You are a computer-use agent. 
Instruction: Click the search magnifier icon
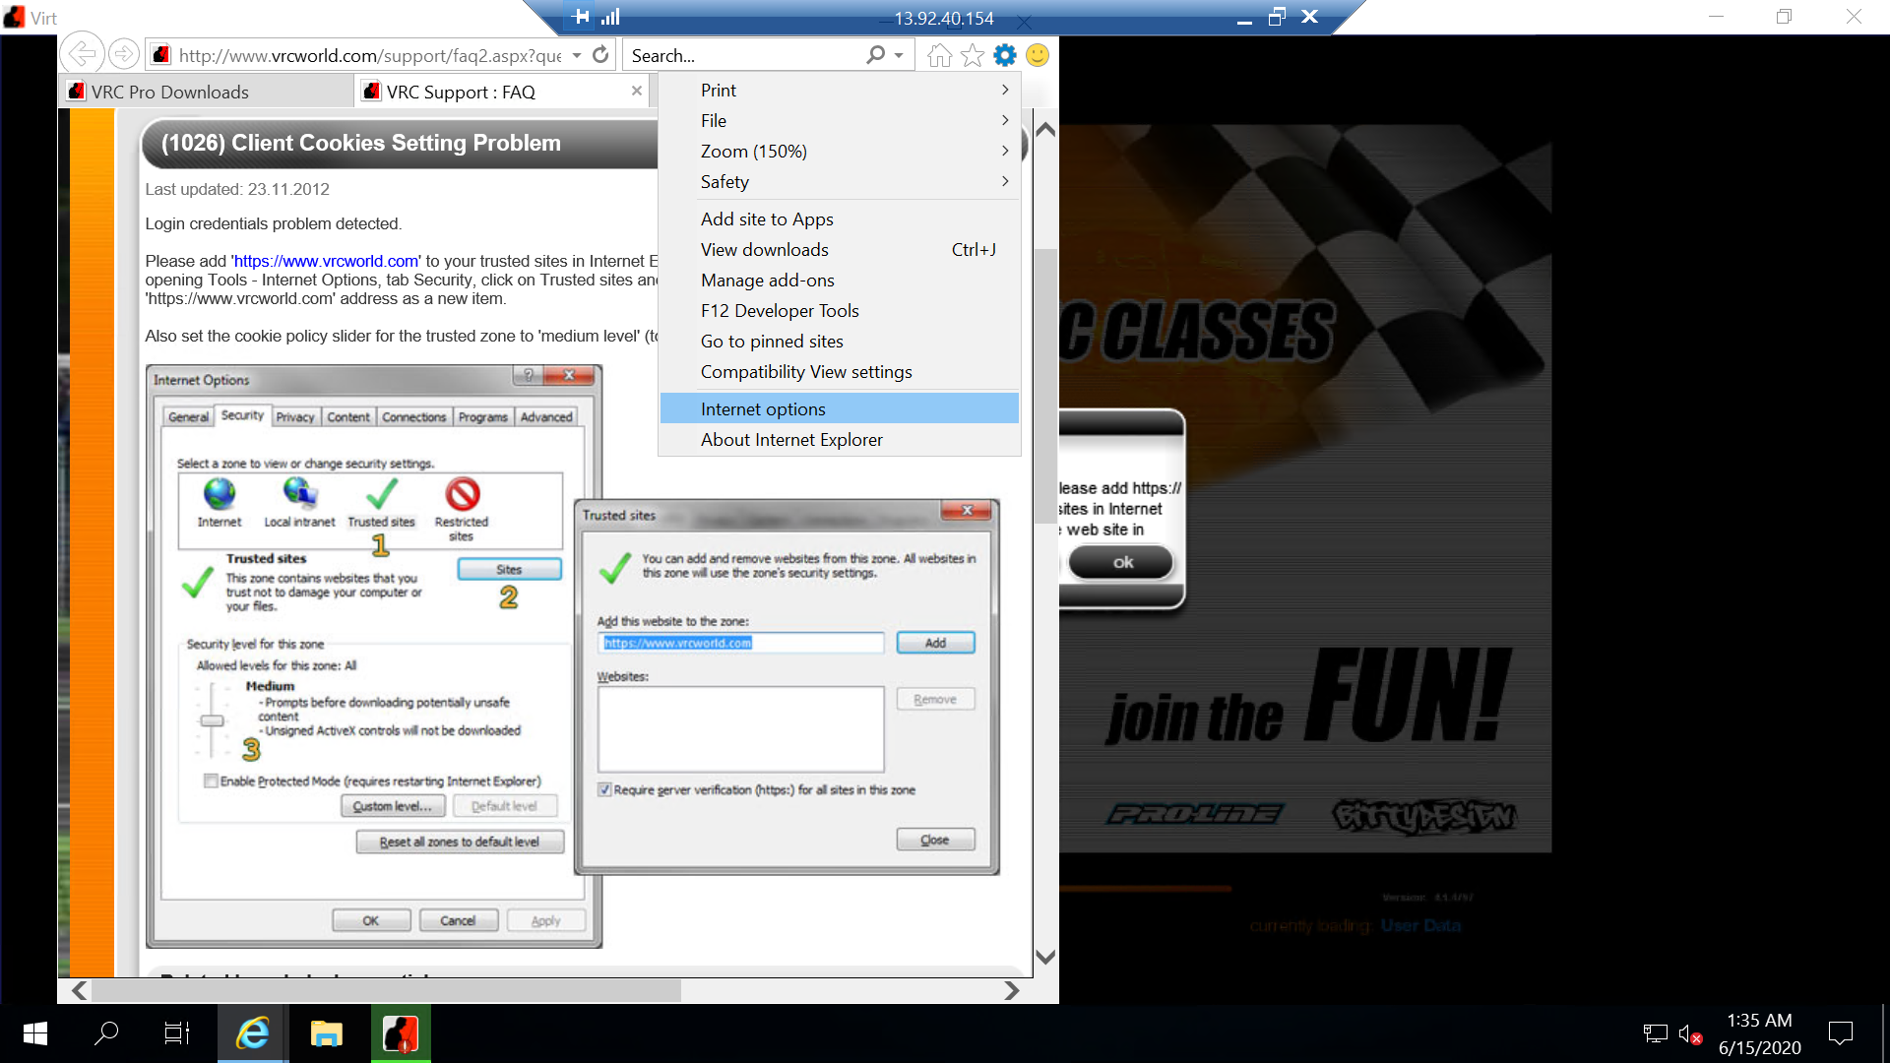point(875,55)
